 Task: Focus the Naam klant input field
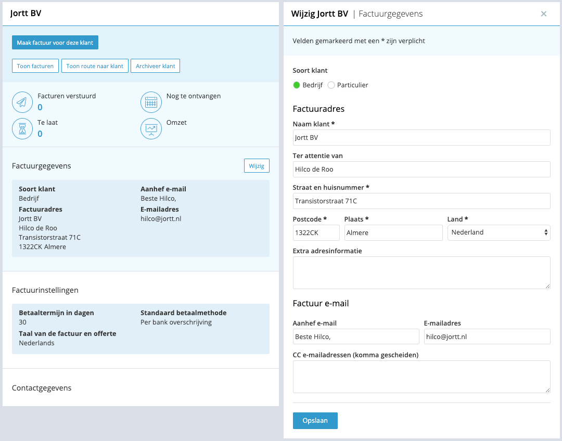click(421, 138)
